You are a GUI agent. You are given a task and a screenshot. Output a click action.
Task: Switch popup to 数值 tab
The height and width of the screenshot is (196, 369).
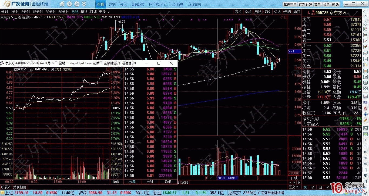click(168, 182)
